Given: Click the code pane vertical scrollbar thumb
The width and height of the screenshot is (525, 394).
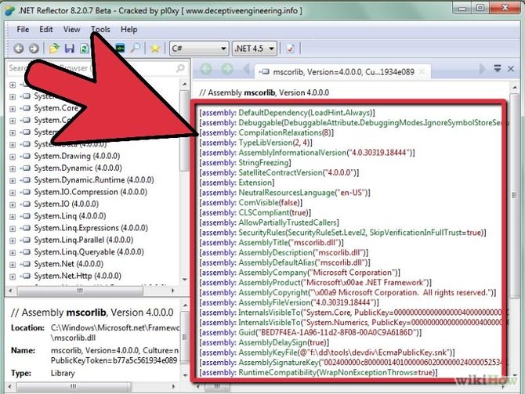Looking at the screenshot, I should pos(514,196).
